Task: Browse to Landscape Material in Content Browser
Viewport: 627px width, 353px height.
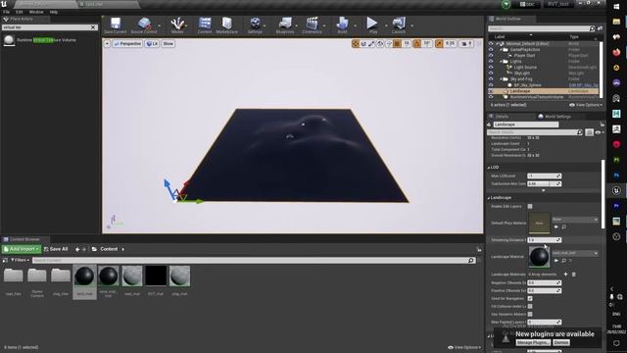Action: click(564, 261)
